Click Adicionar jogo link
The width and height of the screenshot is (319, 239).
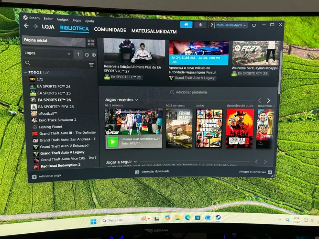pyautogui.click(x=50, y=176)
